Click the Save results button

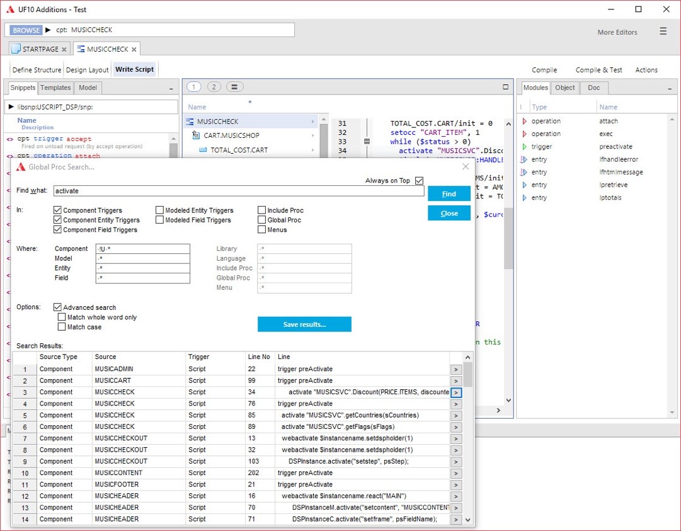click(304, 324)
